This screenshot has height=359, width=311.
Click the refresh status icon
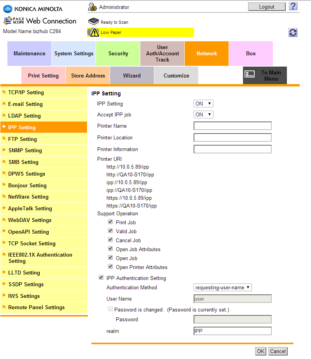(x=293, y=33)
